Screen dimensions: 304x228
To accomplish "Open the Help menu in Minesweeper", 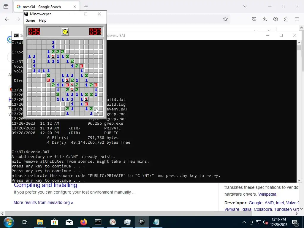I will click(42, 20).
